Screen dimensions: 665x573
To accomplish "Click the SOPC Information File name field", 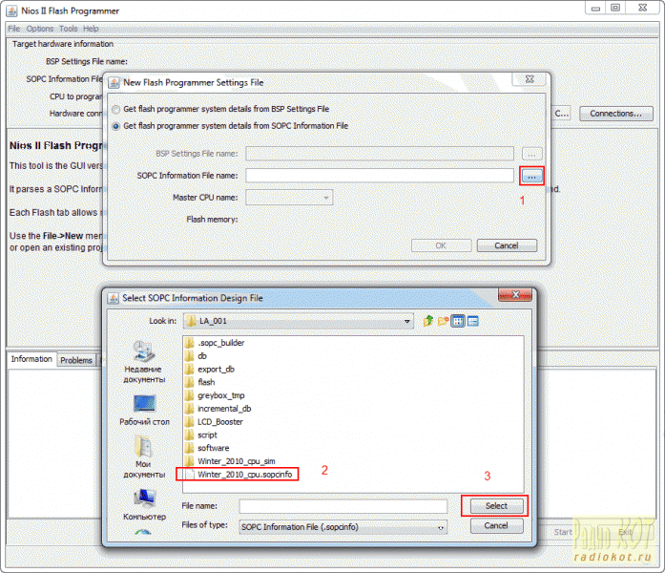I will point(380,176).
